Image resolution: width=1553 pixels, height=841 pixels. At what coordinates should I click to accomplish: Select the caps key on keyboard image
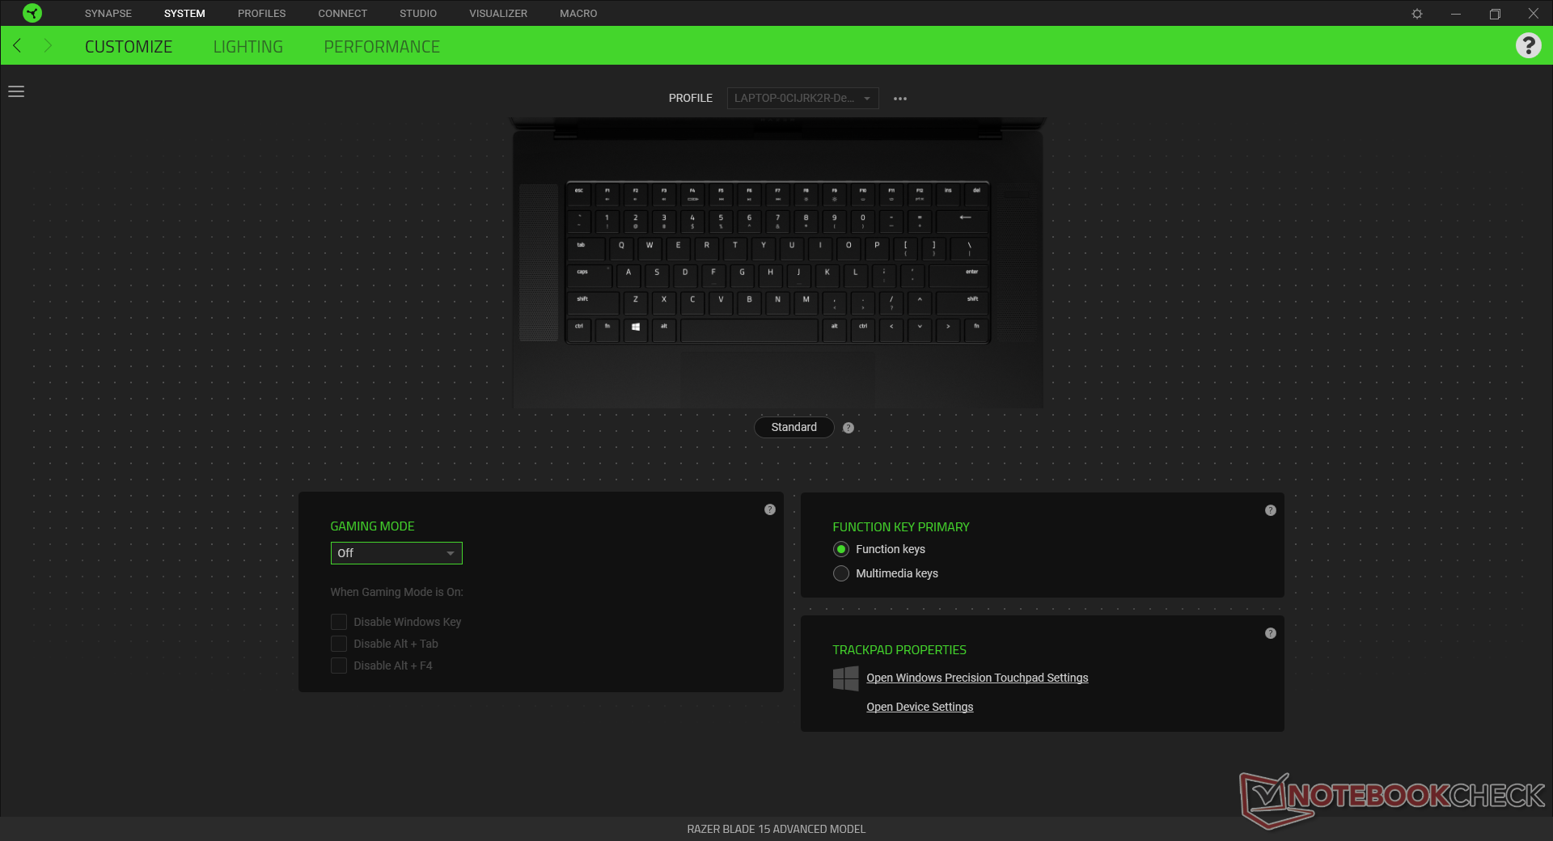(590, 275)
